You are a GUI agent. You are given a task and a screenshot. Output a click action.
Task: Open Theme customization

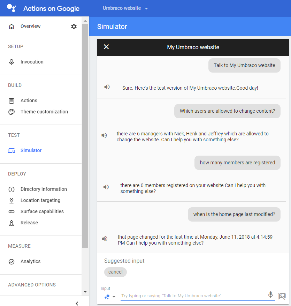[x=44, y=112]
